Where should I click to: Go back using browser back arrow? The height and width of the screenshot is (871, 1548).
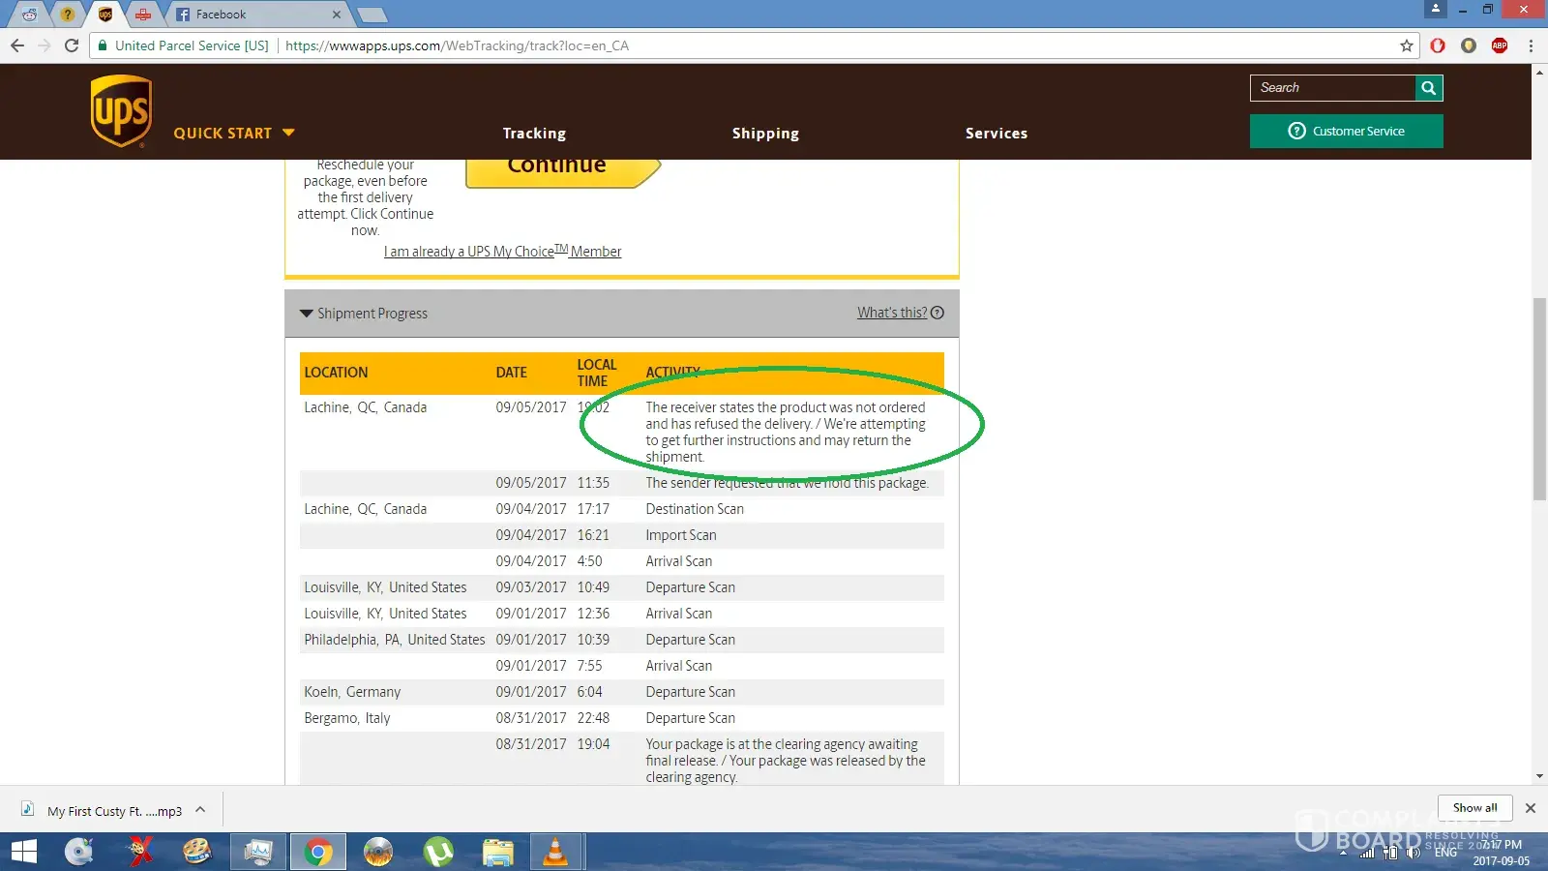pyautogui.click(x=17, y=45)
